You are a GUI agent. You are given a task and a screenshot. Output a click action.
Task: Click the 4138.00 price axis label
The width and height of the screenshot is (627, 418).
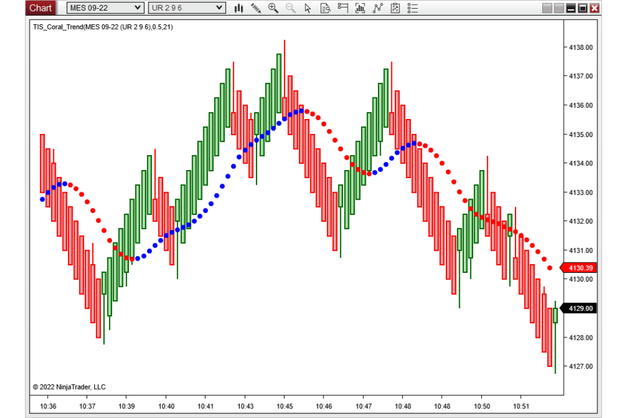[x=581, y=47]
